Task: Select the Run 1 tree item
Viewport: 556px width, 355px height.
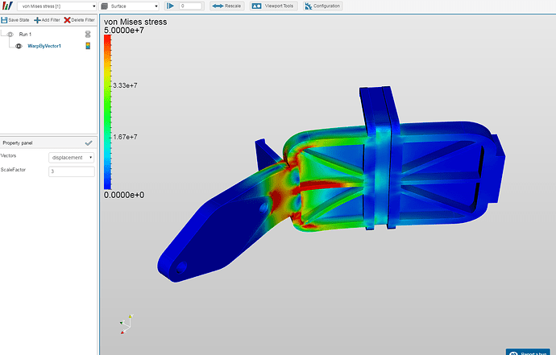Action: point(25,35)
